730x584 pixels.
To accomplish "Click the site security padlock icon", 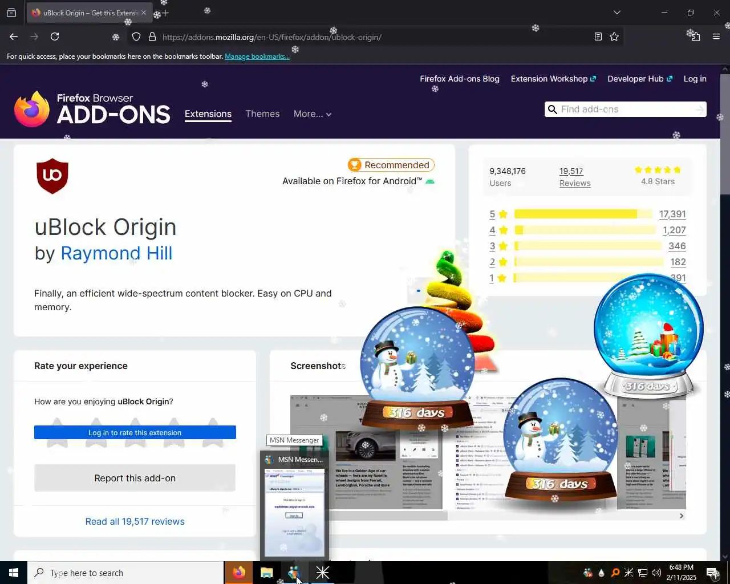I will coord(152,36).
